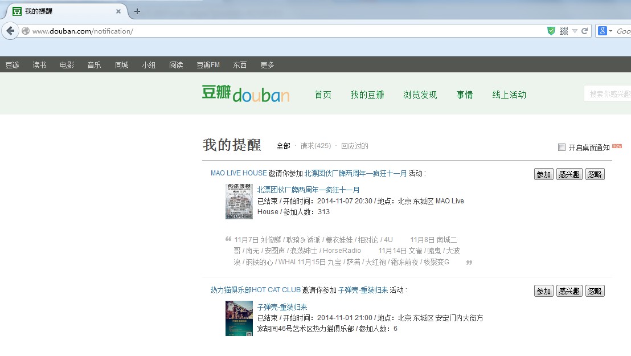The image size is (631, 356).
Task: Click the browser back arrow button
Action: [x=10, y=31]
